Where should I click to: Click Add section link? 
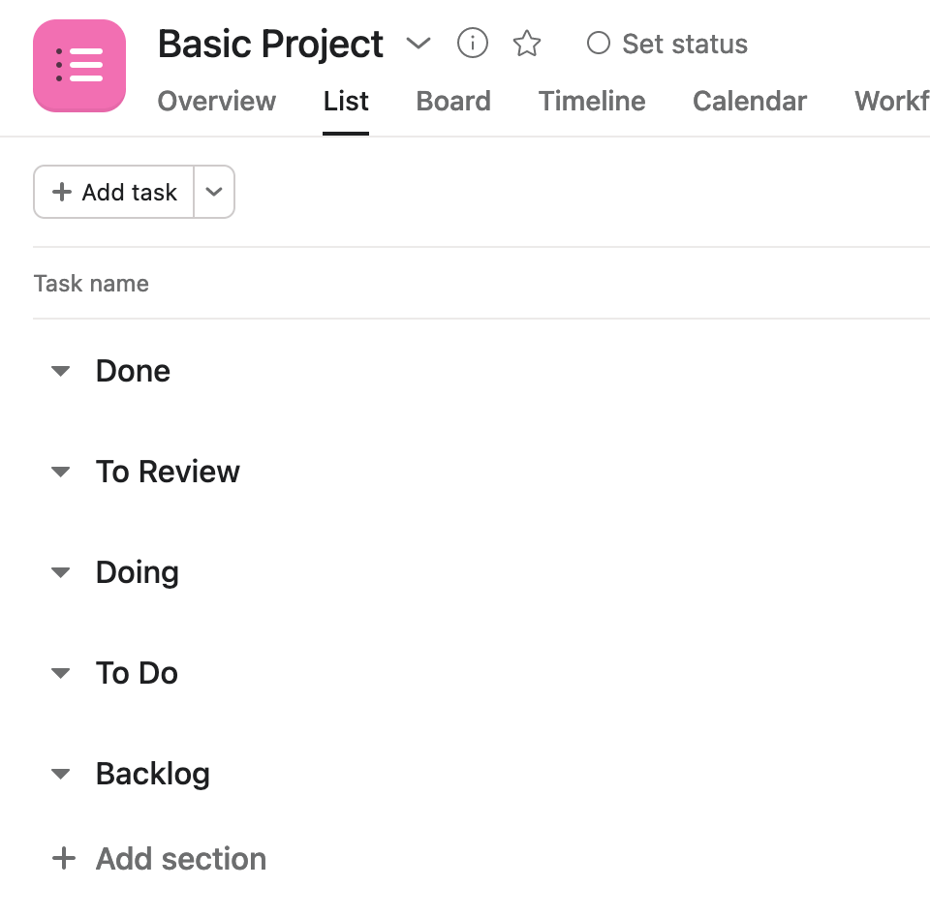click(181, 859)
